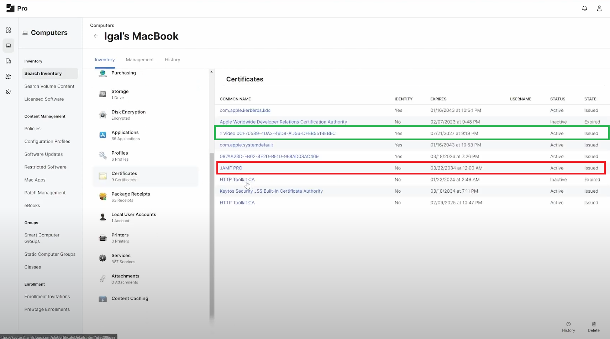The width and height of the screenshot is (610, 339).
Task: Open HTTP Toolkit CA expiring 02/09/2025
Action: click(x=237, y=203)
